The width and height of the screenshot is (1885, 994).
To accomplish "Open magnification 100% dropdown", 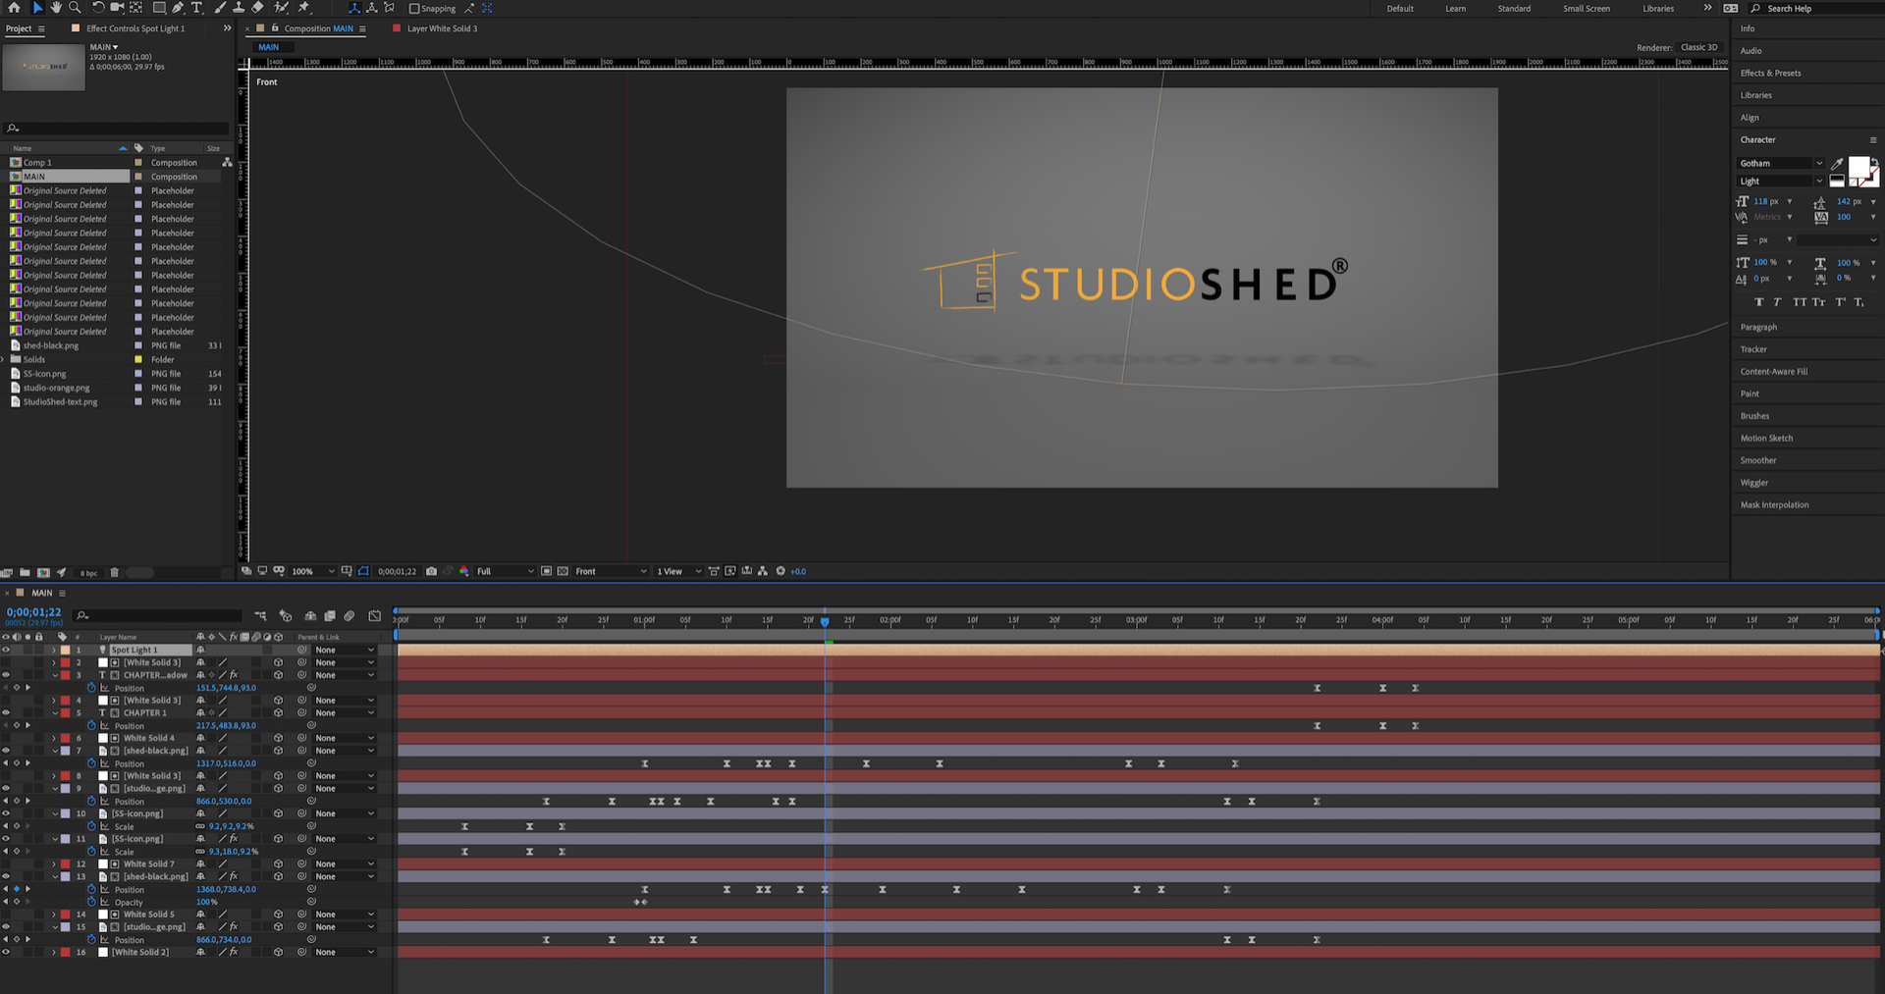I will 312,571.
